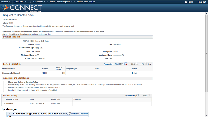208x117 pixels.
Task: Click the 08/31/2015 action date cell
Action: pos(56,104)
